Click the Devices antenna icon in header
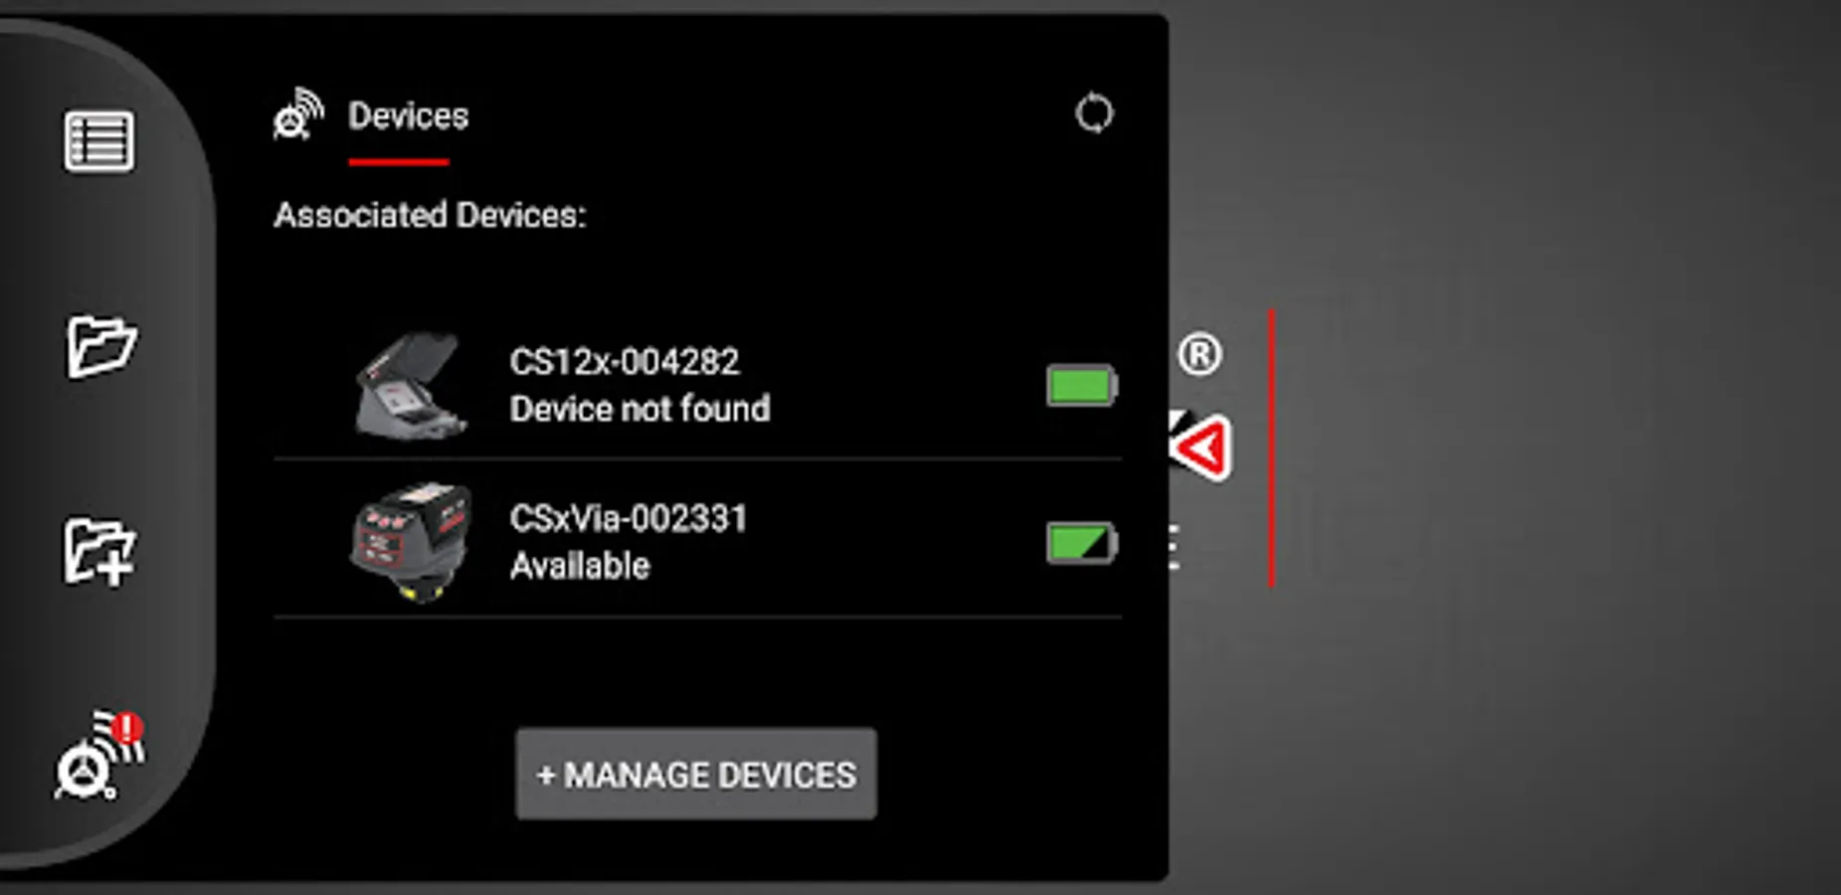 point(298,115)
